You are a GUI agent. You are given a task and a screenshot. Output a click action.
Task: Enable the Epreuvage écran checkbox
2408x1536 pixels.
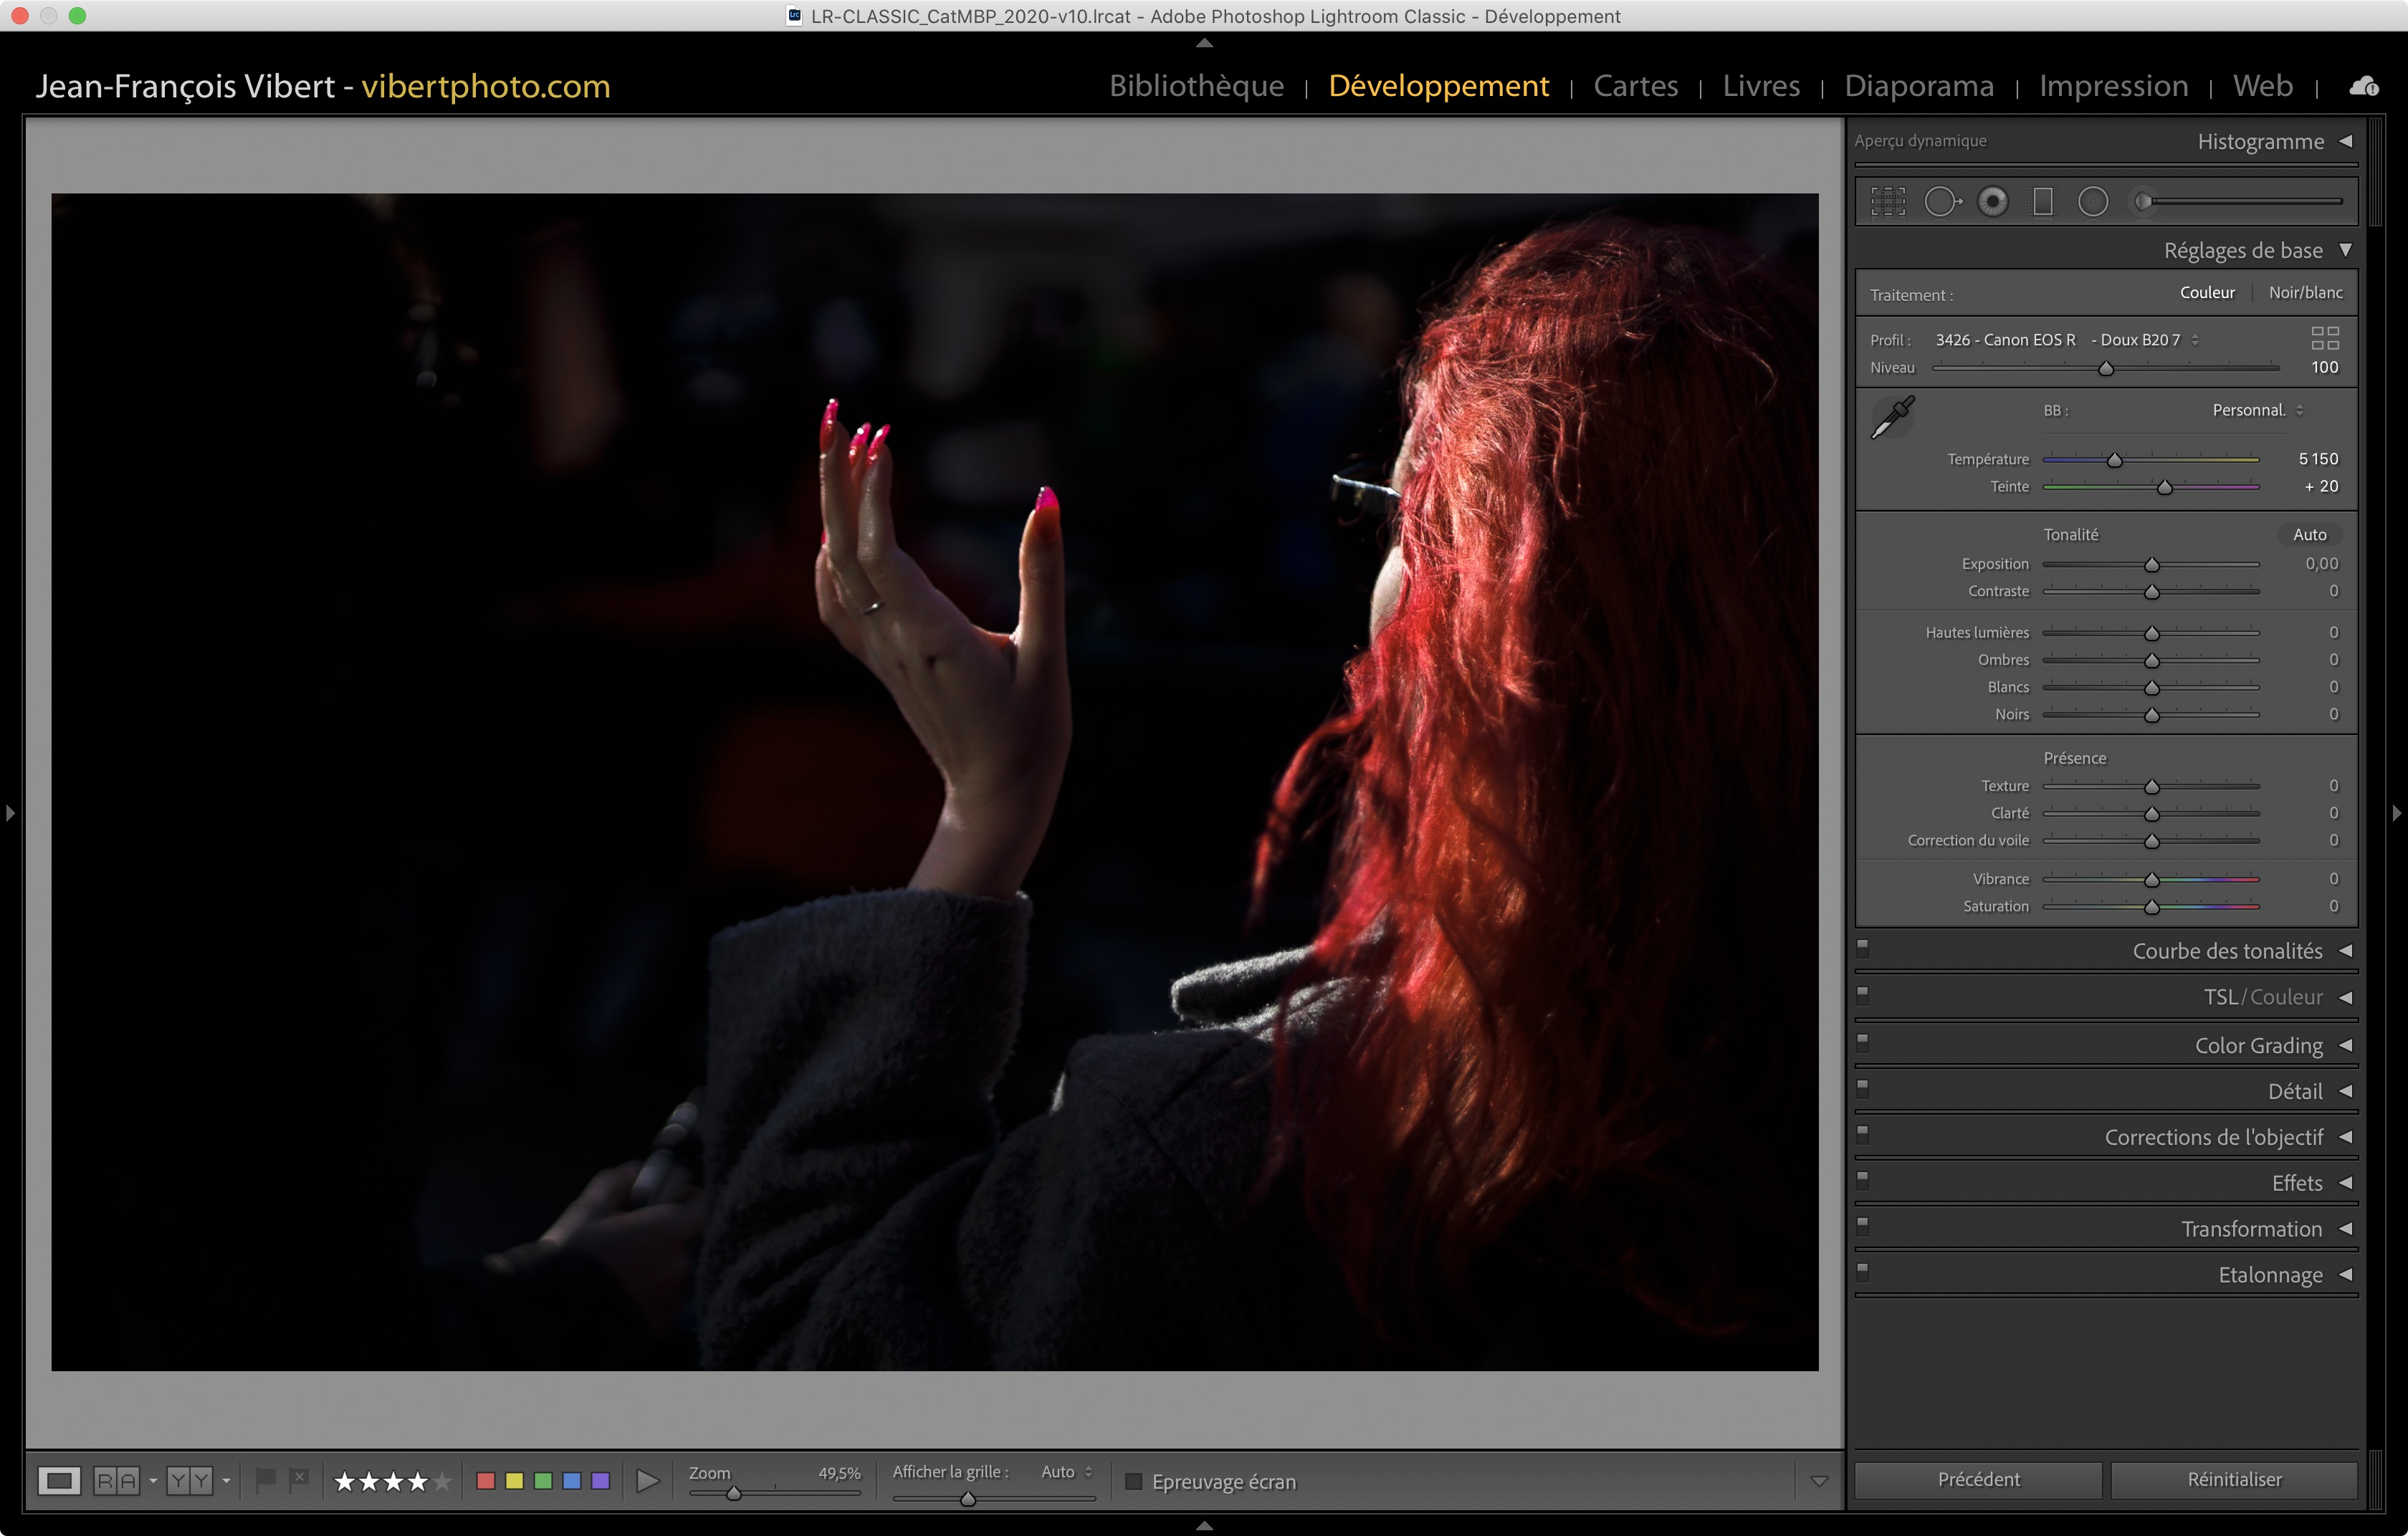(1133, 1481)
